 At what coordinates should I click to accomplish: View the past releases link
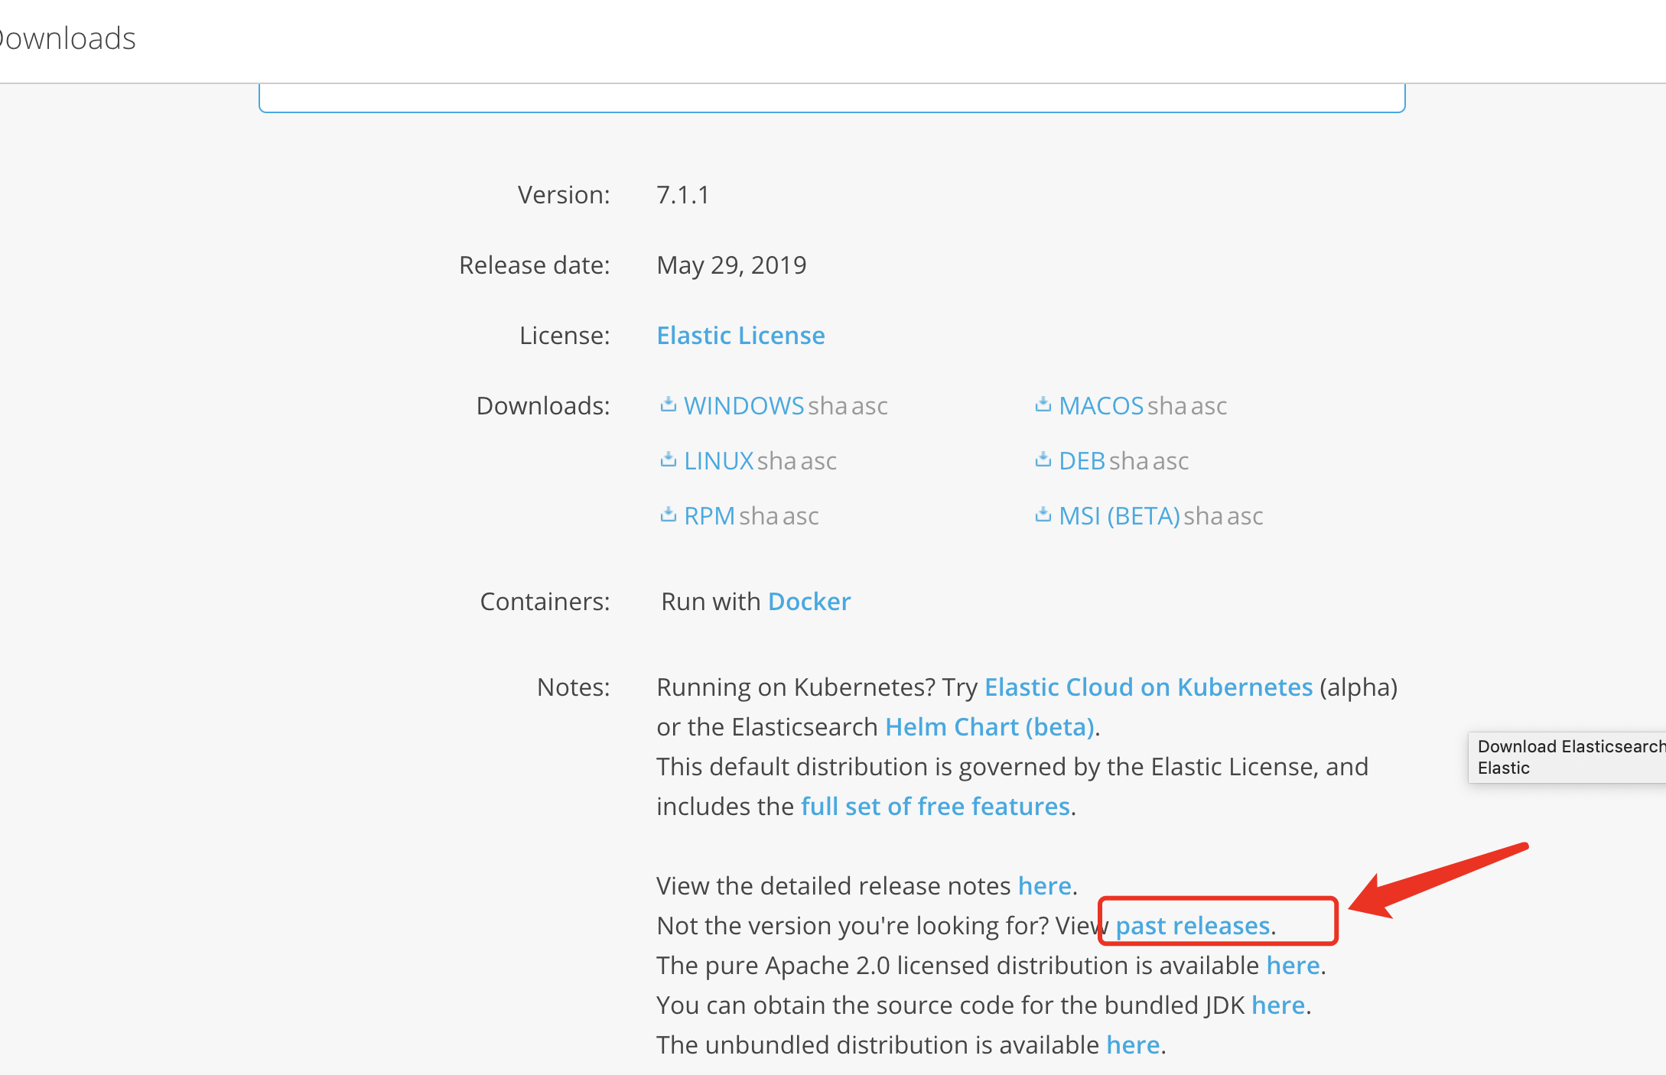point(1193,926)
